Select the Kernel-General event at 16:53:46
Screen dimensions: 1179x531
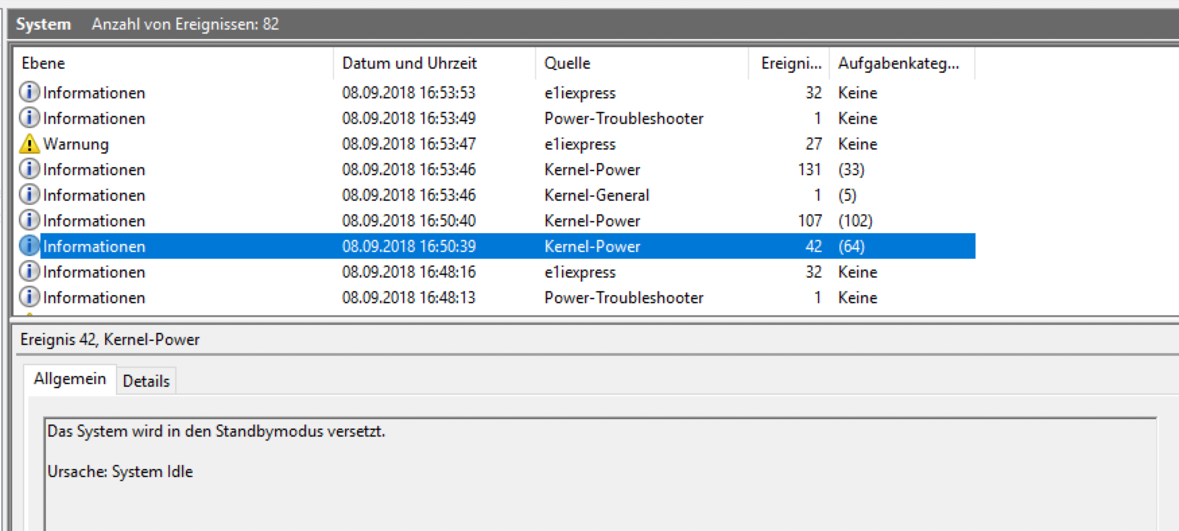(495, 195)
